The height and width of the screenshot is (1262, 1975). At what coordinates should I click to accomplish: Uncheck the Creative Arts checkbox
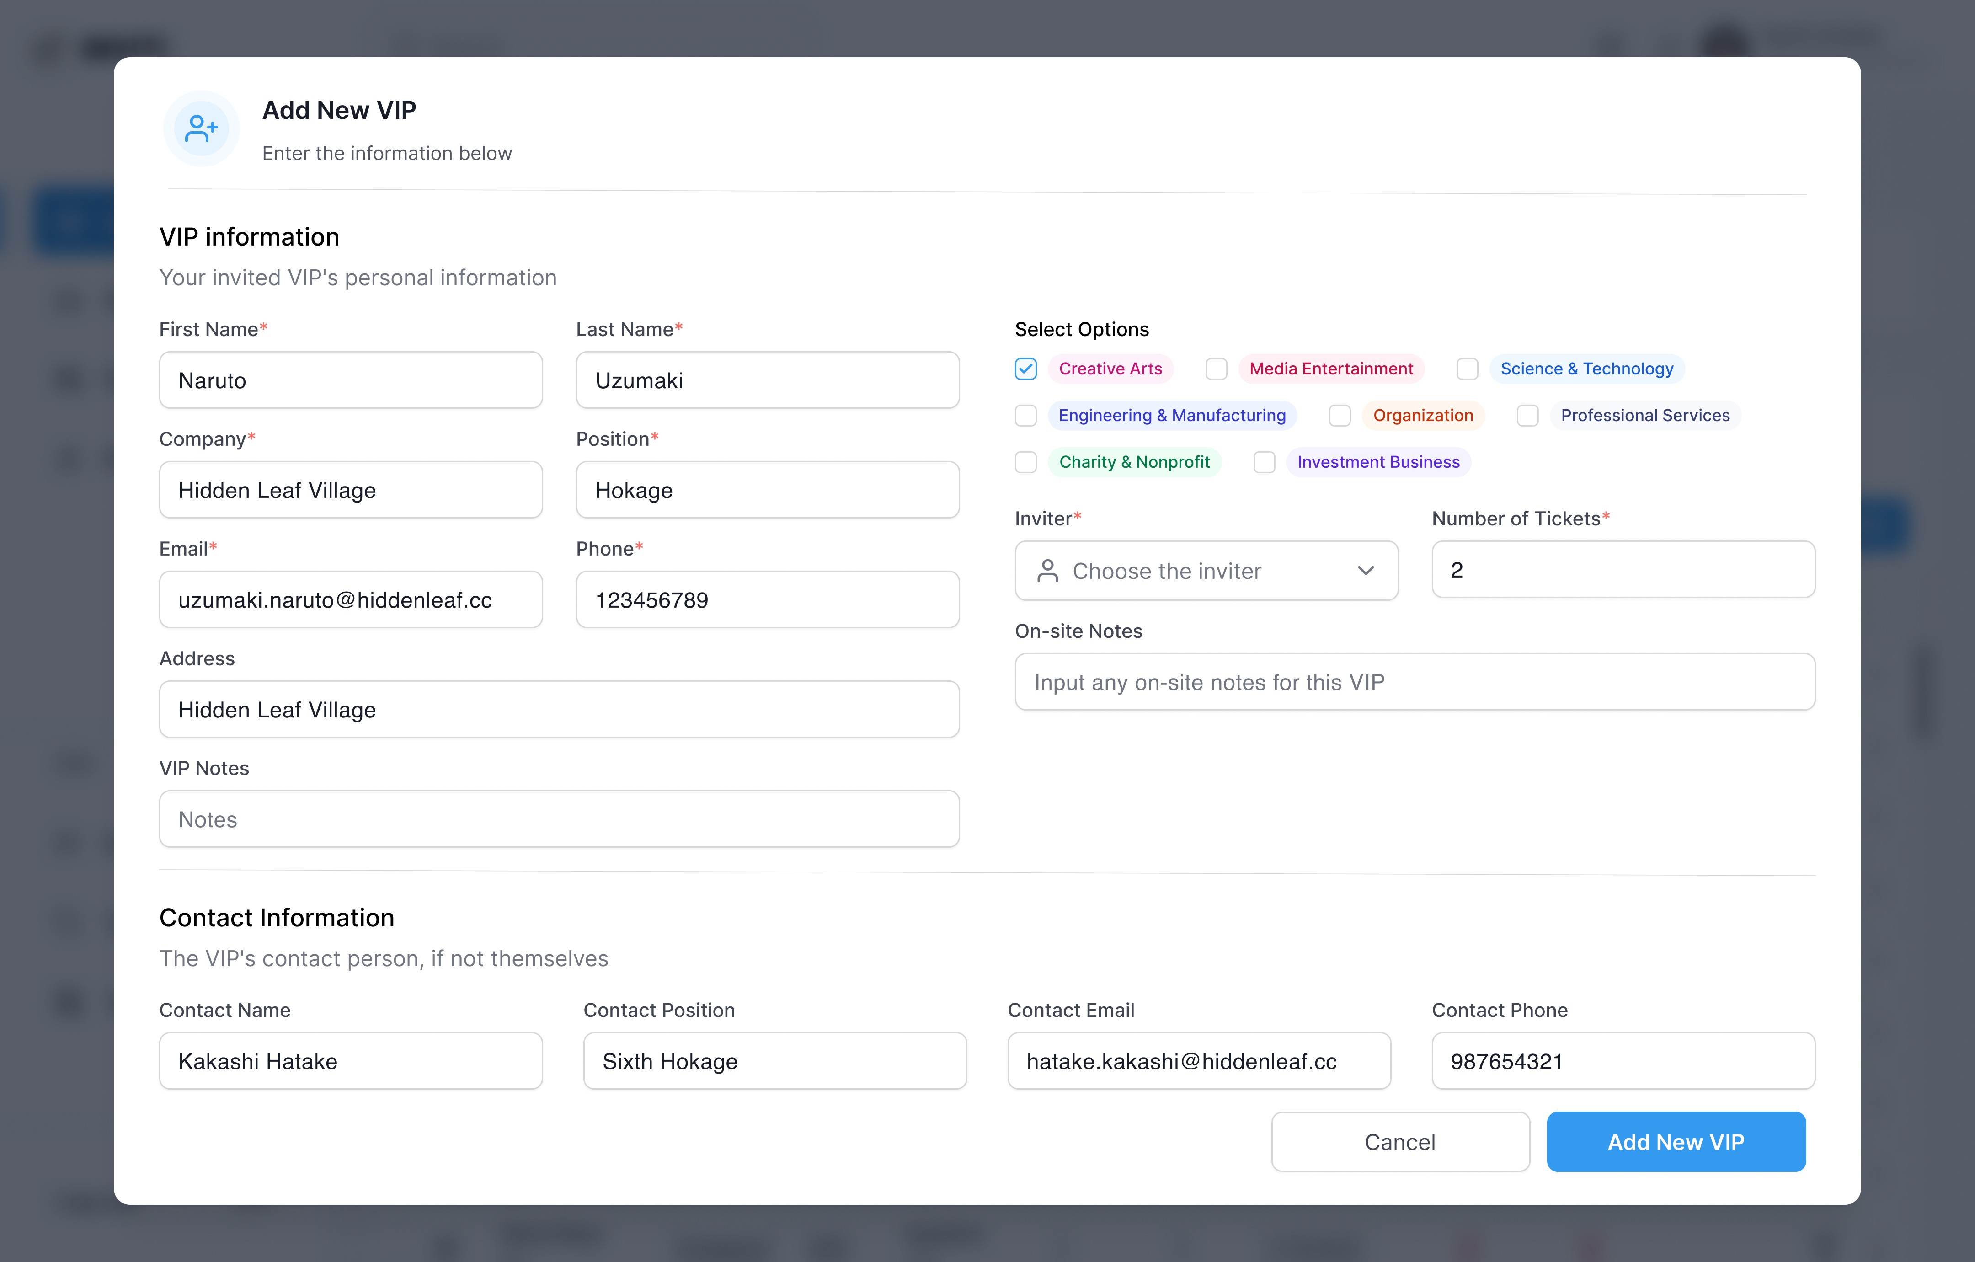[x=1025, y=369]
